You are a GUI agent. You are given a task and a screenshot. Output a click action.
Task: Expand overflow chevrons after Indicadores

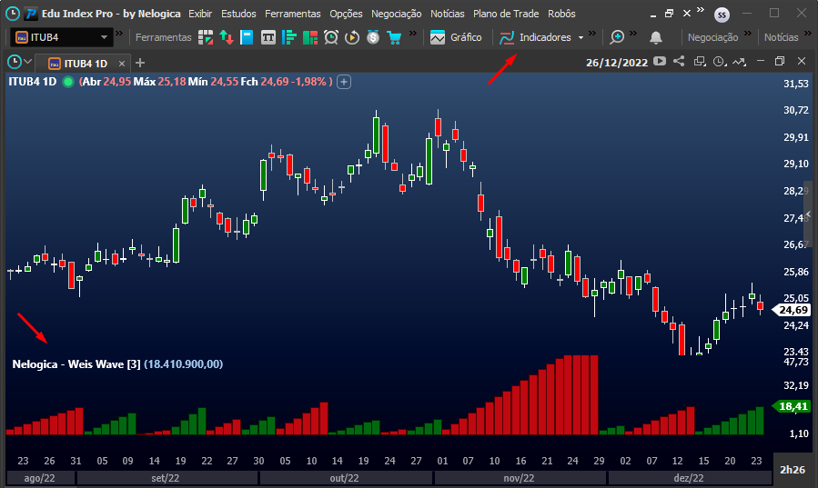point(592,34)
